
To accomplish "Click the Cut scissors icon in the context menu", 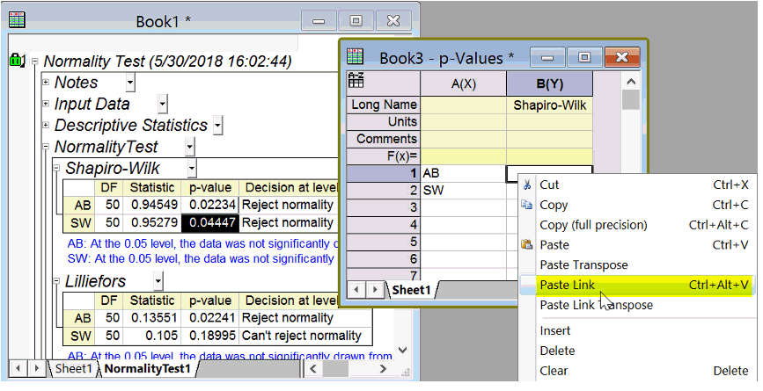I will (527, 185).
